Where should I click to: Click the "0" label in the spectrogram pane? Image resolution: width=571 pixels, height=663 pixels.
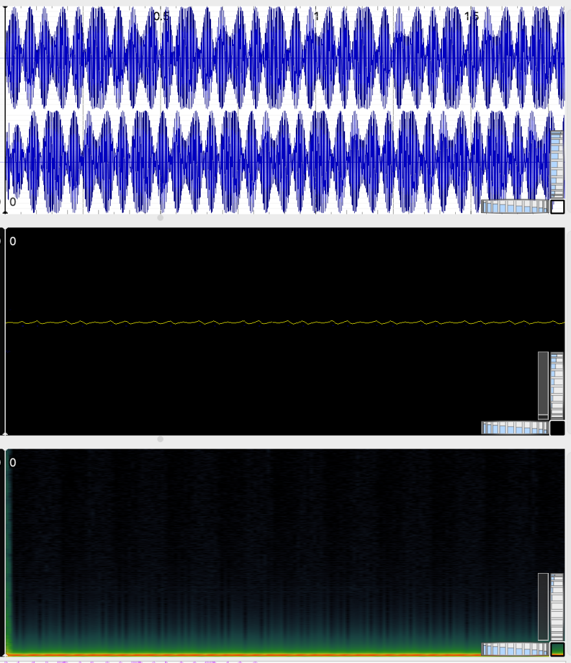coord(13,462)
